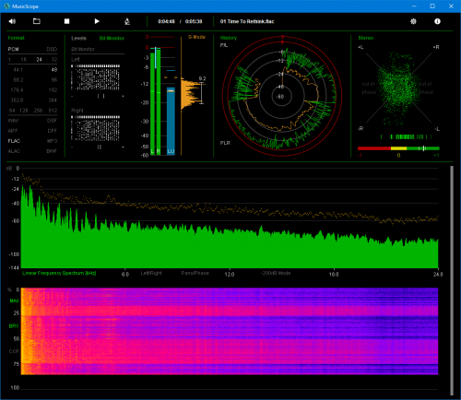Click the speaker volume icon
The height and width of the screenshot is (400, 461).
point(12,21)
